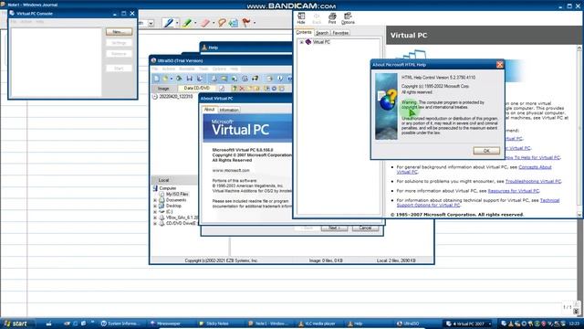Image resolution: width=584 pixels, height=329 pixels.
Task: Click the Next button in the wizard
Action: [334, 228]
